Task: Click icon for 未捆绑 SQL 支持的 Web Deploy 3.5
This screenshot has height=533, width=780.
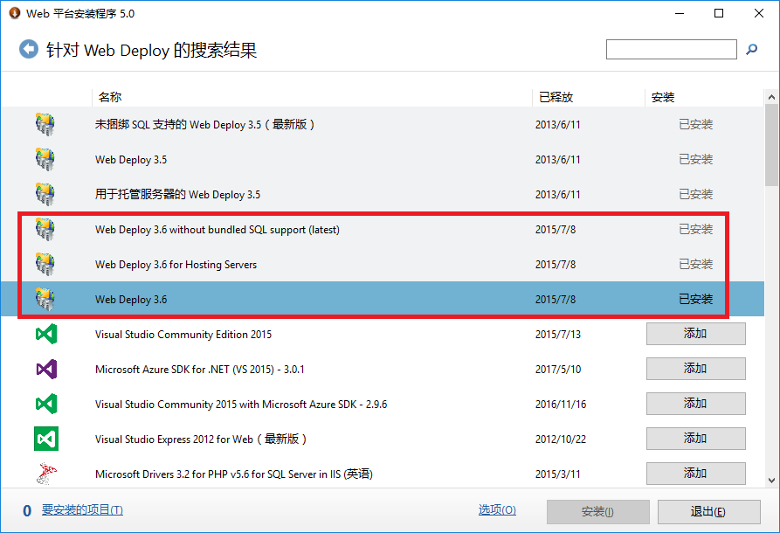Action: click(45, 124)
